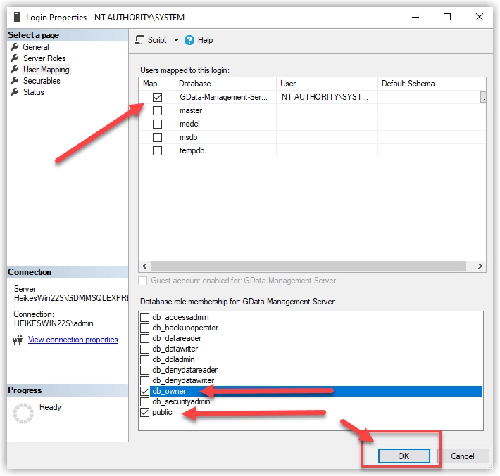Click the Server Roles wrench icon

coord(15,58)
